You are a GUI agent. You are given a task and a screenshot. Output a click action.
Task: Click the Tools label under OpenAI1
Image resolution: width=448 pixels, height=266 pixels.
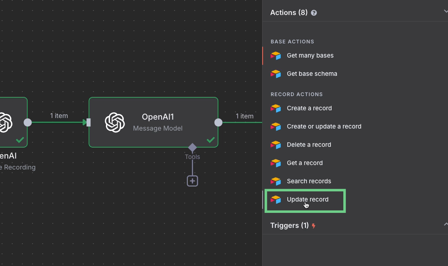[192, 157]
